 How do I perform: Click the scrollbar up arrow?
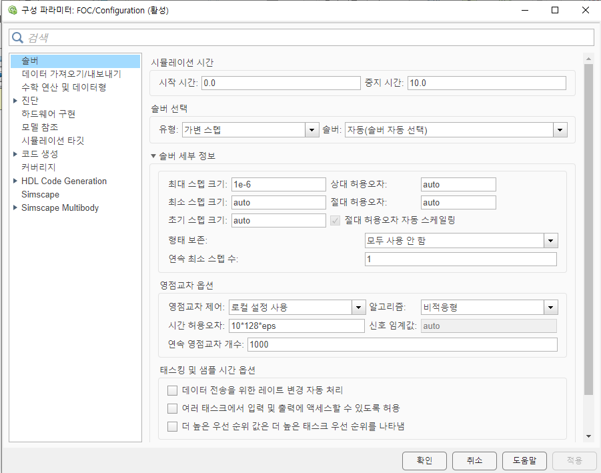coord(588,59)
